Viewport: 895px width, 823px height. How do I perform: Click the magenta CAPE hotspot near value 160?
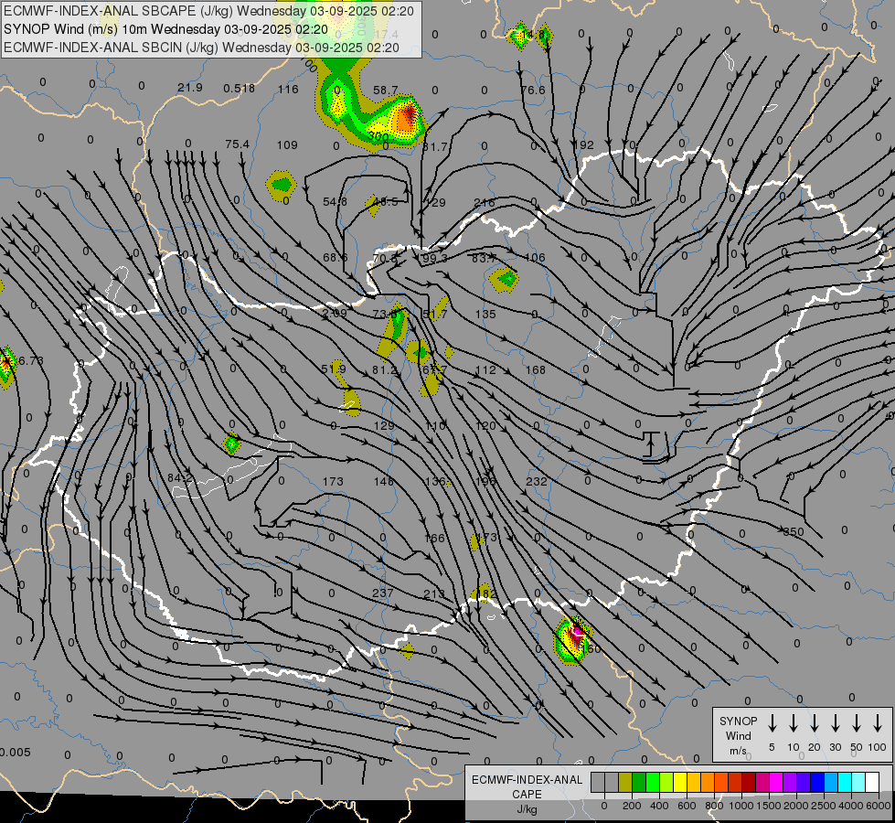(577, 631)
